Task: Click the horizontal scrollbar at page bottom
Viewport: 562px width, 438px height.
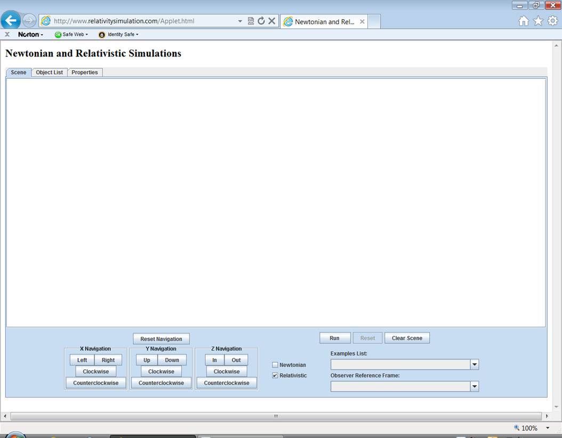Action: [276, 416]
